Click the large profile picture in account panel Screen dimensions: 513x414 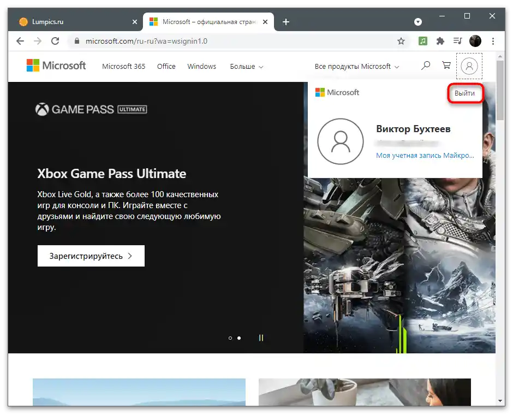tap(340, 141)
